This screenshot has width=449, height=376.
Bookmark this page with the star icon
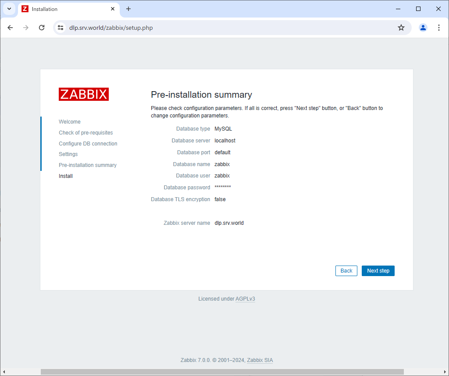tap(401, 28)
